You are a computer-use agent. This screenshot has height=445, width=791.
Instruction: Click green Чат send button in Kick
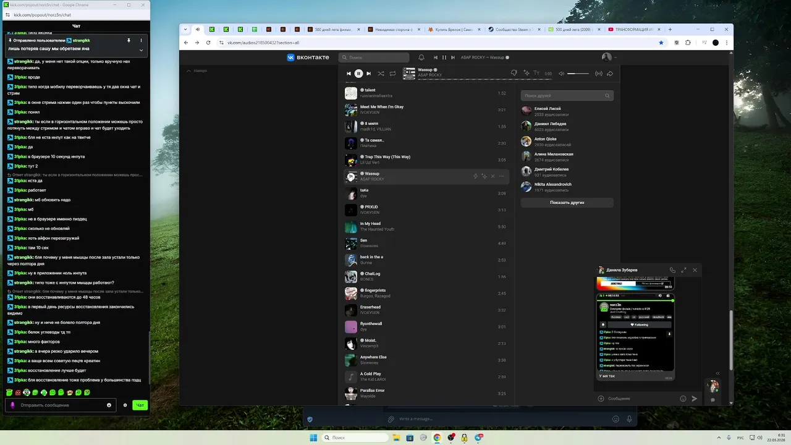tap(140, 405)
